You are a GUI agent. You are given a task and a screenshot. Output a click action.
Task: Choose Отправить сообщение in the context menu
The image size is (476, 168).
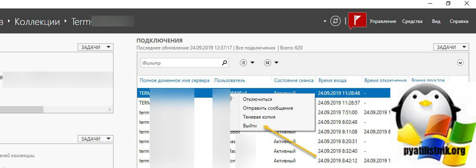(x=268, y=108)
